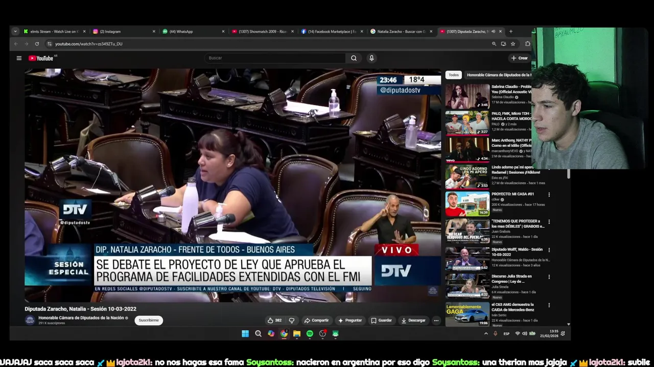The width and height of the screenshot is (654, 367).
Task: Click the taskbar microphone in-use icon
Action: (x=495, y=334)
